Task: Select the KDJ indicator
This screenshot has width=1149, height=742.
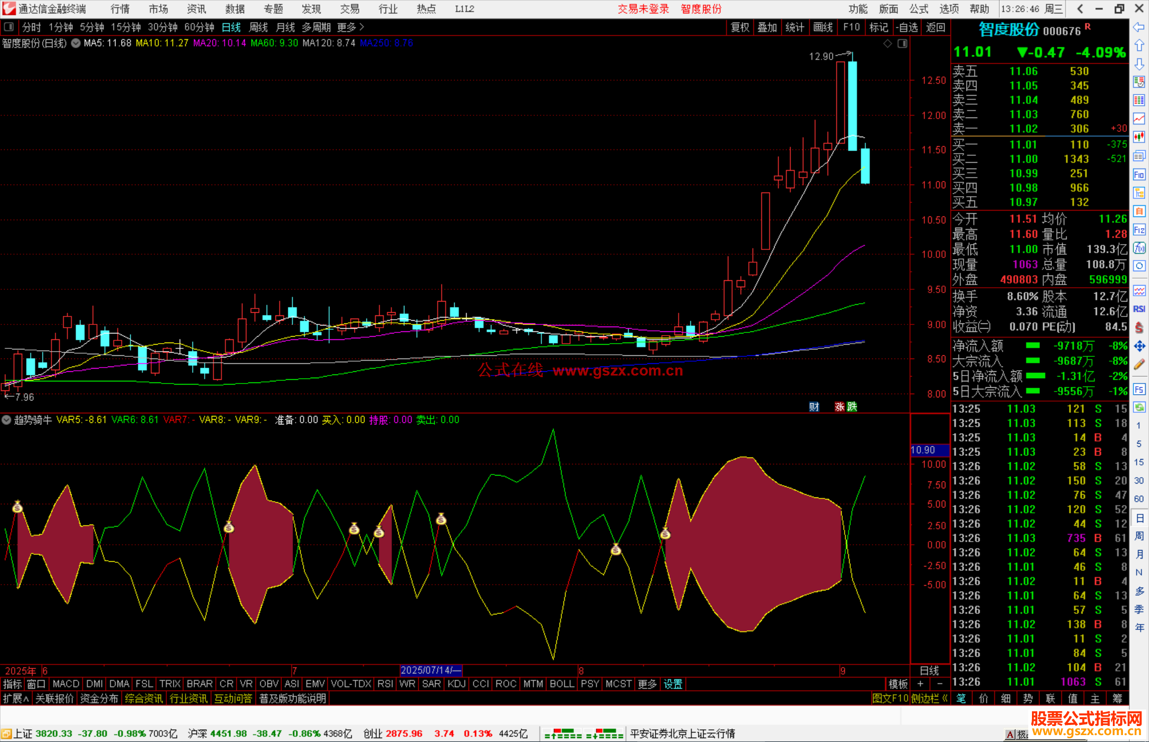Action: click(456, 684)
